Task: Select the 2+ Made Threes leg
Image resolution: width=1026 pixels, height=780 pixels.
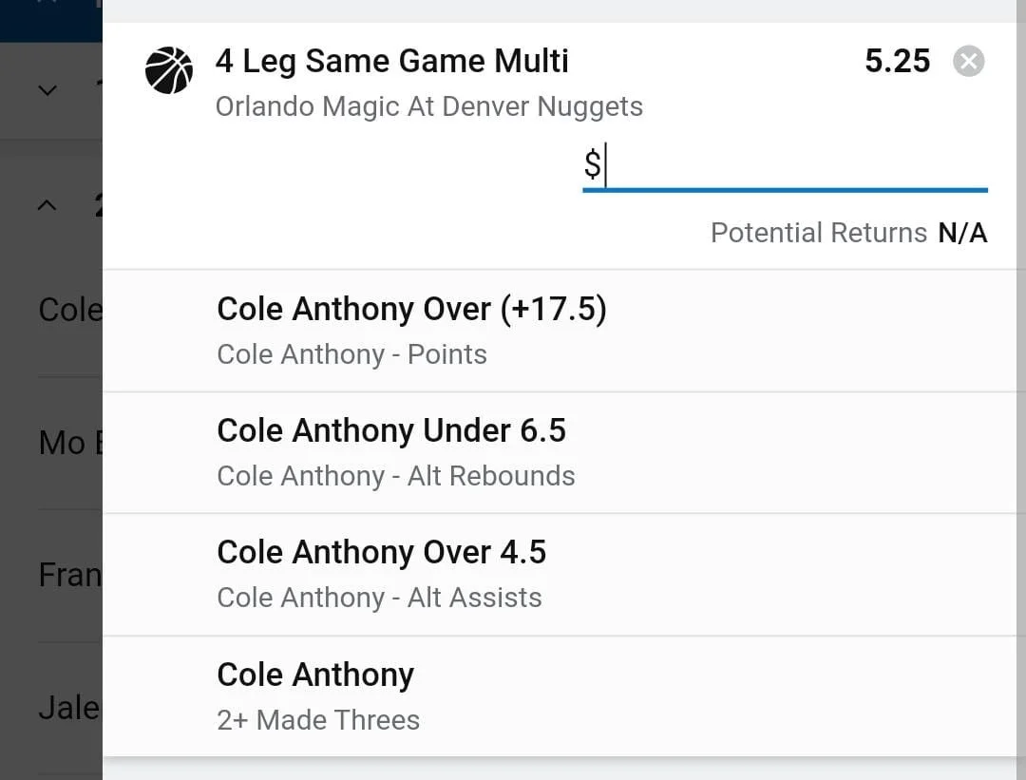Action: coord(318,719)
